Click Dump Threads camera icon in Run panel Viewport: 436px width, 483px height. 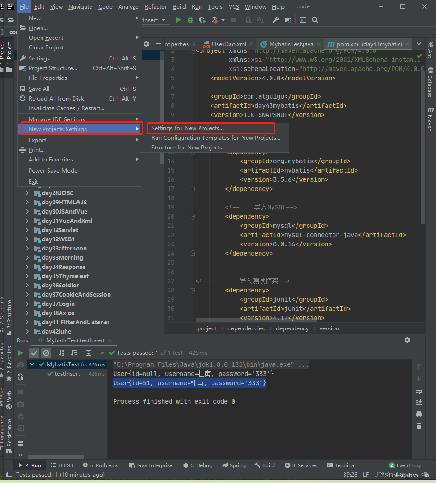20,404
